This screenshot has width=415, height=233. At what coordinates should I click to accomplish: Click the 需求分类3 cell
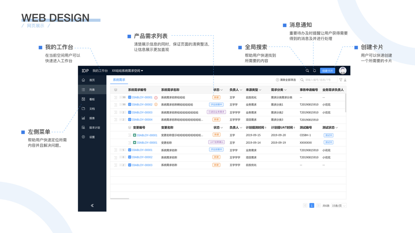pos(277,120)
